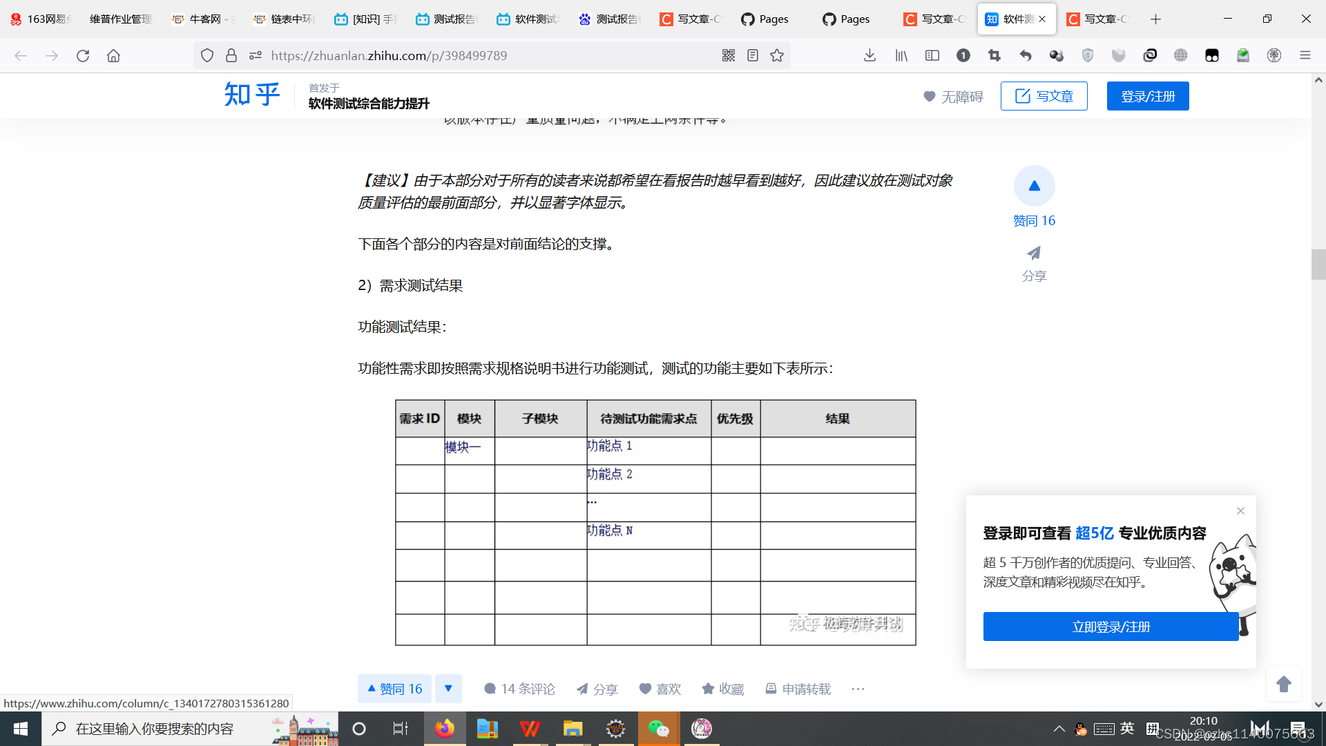The height and width of the screenshot is (746, 1326).
Task: Show hidden system tray icons chevron
Action: coord(1059,729)
